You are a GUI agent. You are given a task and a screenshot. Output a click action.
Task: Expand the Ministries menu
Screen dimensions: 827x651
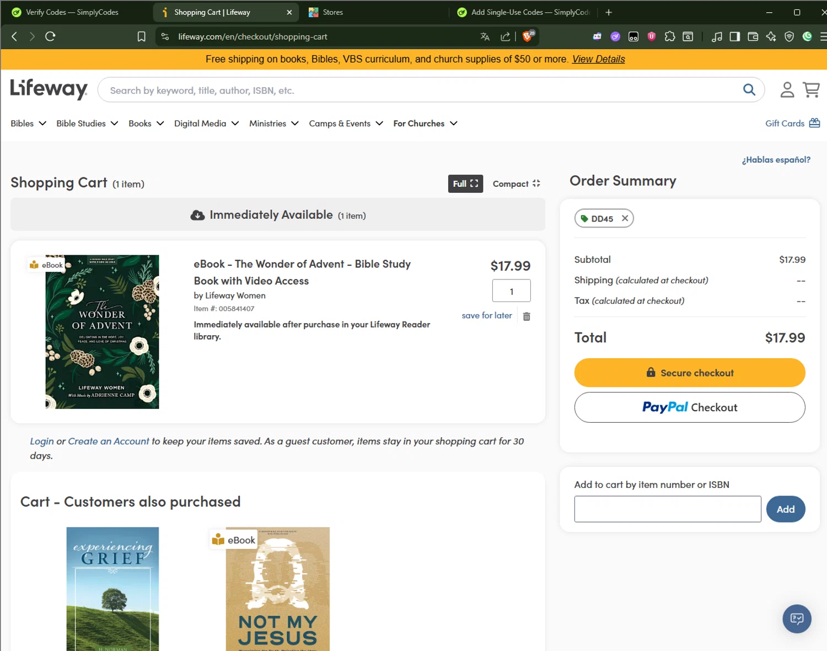[x=274, y=123]
